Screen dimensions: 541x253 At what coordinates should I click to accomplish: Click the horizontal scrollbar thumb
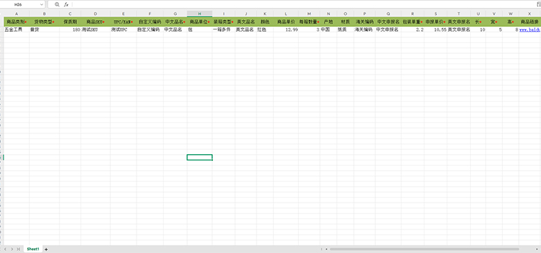424,249
